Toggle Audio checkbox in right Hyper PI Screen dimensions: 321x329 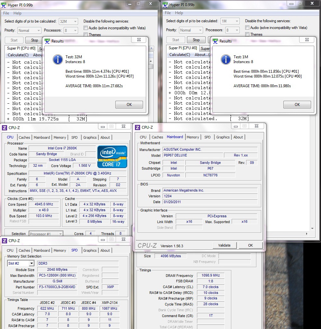point(247,27)
